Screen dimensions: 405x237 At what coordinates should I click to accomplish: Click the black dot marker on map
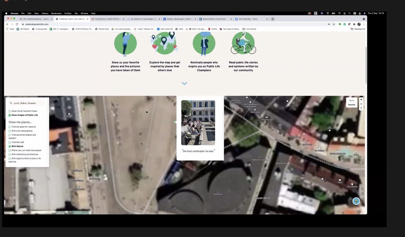click(x=147, y=112)
